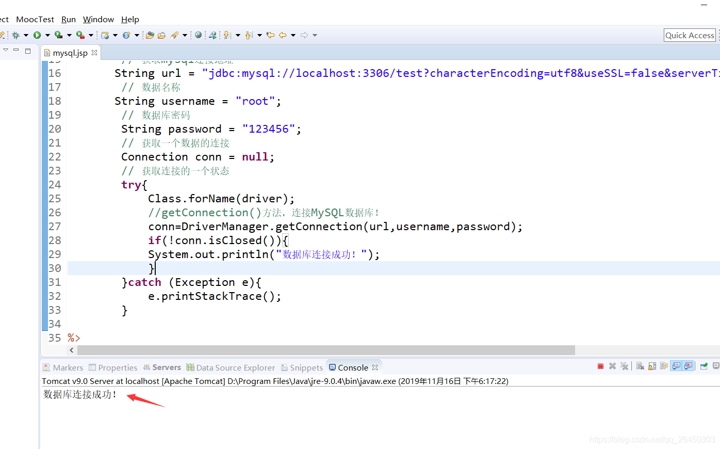Terminate the running Tomcat server
The height and width of the screenshot is (449, 720).
pyautogui.click(x=600, y=365)
